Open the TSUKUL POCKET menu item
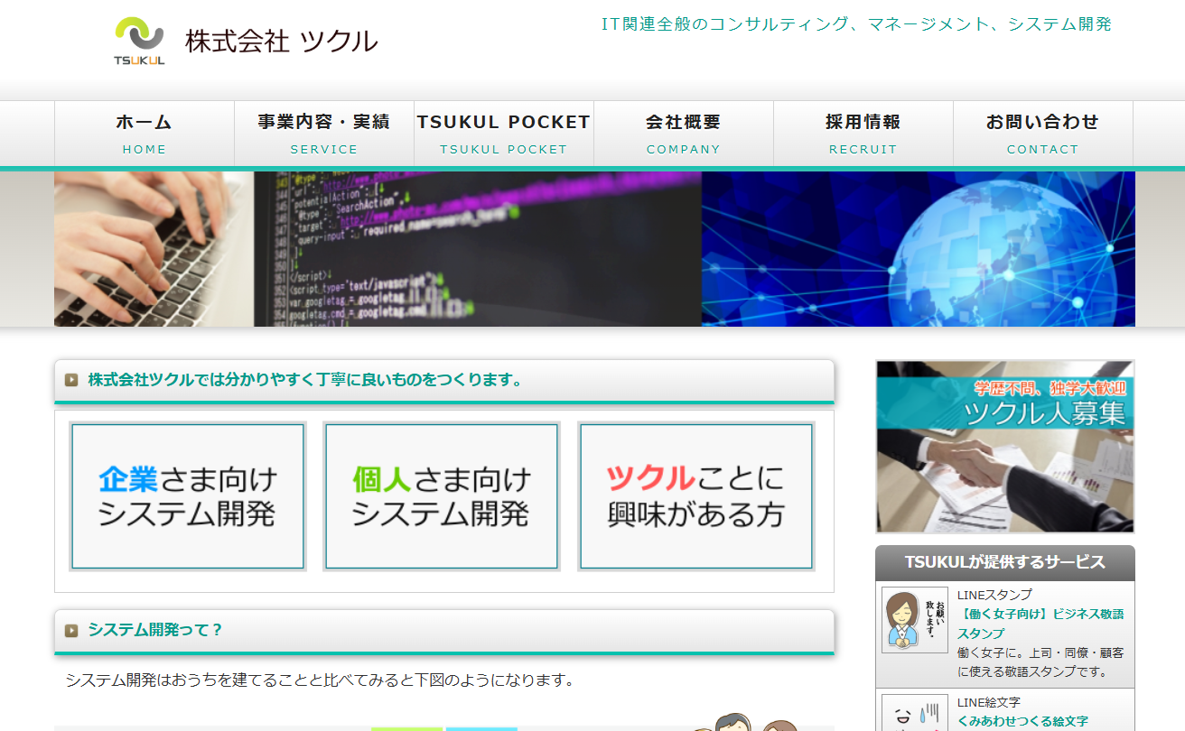 pos(504,134)
